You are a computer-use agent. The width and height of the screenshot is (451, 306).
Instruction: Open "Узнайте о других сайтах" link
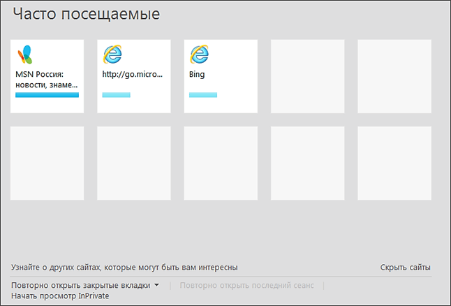tap(124, 267)
